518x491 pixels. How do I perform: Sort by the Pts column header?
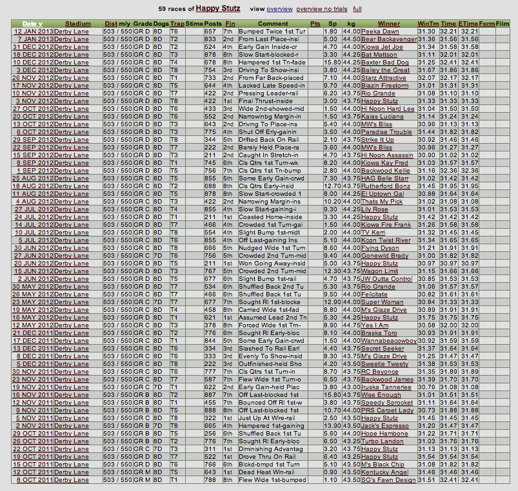click(x=315, y=24)
